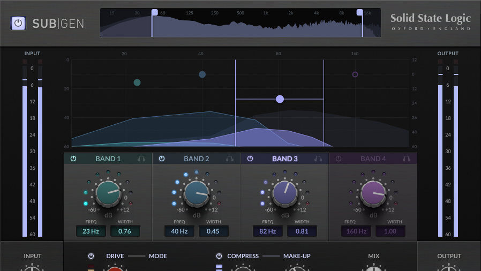Click the MODE label in Drive section
Screen dimensions: 481x271
[x=158, y=256]
